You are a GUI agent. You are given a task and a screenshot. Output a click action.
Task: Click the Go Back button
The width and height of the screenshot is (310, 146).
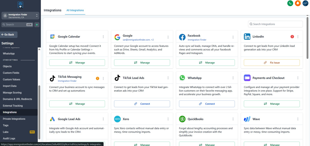(9, 35)
